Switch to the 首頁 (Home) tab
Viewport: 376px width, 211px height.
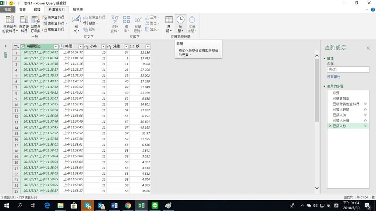pyautogui.click(x=22, y=10)
